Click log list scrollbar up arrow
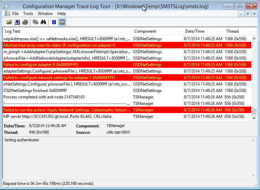The image size is (260, 190). 254,39
